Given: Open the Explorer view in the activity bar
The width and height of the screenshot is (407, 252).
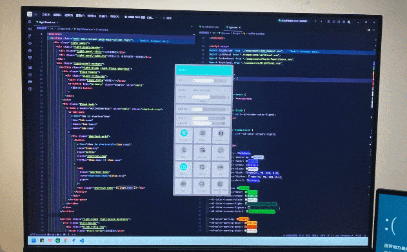Looking at the screenshot, I should pyautogui.click(x=29, y=22).
